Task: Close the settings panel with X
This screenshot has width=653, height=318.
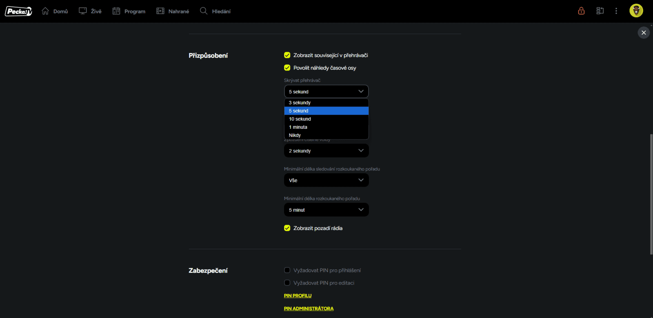Action: click(644, 33)
